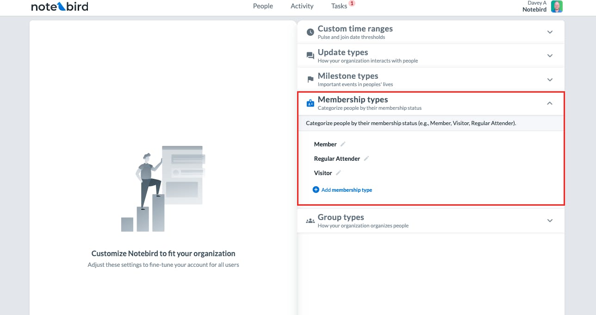
Task: Open the Activity tab
Action: coord(302,6)
